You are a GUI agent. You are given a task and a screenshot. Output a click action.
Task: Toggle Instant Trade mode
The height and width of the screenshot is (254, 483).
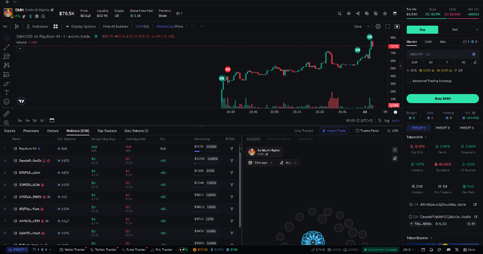(334, 131)
